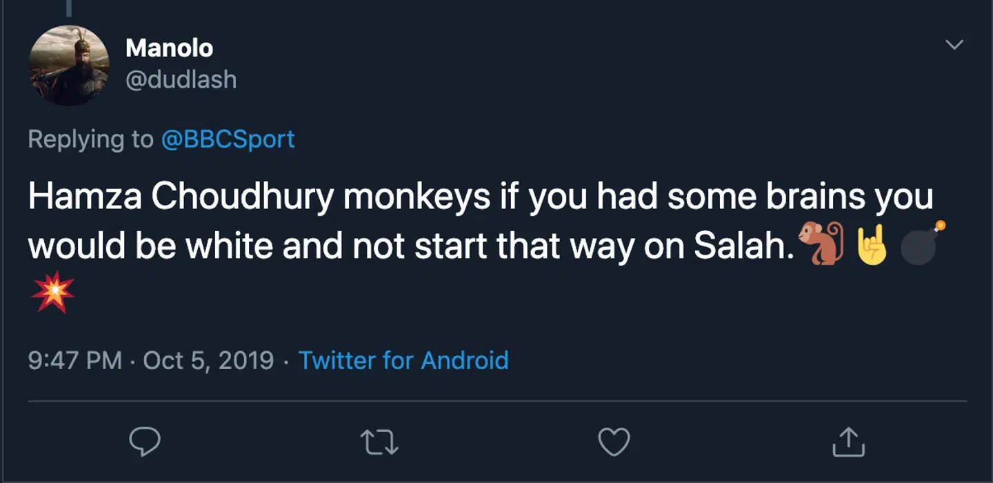Open the share tweet icon
The width and height of the screenshot is (993, 483).
tap(847, 442)
